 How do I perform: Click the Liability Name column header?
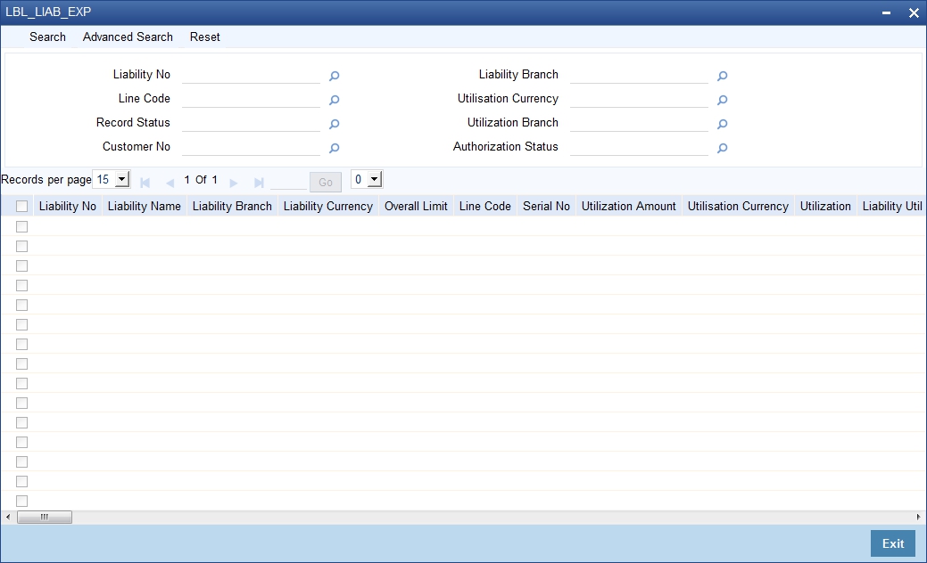click(x=145, y=206)
